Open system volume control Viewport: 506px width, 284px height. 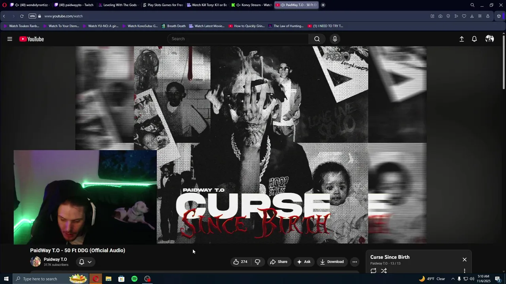(x=472, y=279)
